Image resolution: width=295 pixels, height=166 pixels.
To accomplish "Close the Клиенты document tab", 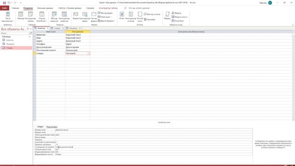I will tap(47, 28).
